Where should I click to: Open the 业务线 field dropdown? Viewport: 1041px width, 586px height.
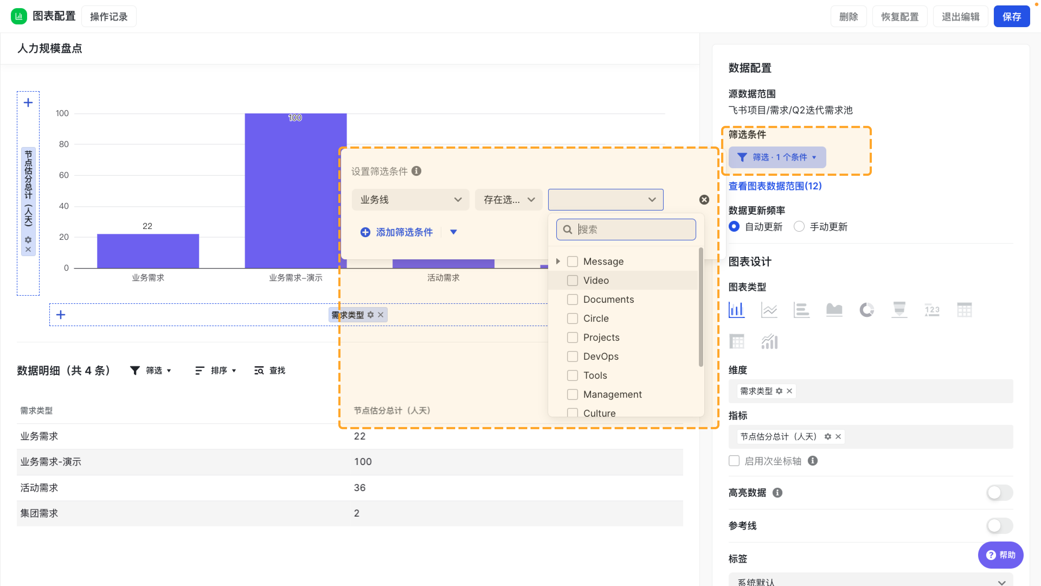410,200
